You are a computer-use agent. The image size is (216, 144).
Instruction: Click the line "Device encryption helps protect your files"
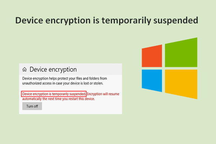64,78
